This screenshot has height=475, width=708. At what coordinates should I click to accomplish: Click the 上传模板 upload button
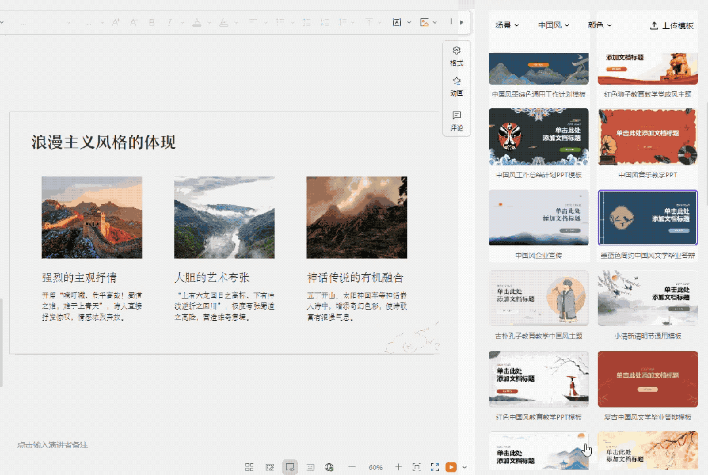tap(671, 24)
